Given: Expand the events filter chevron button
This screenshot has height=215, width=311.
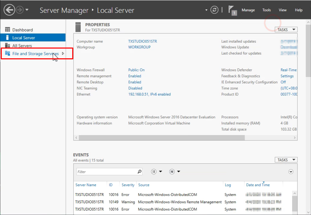Looking at the screenshot, I should coord(291,172).
